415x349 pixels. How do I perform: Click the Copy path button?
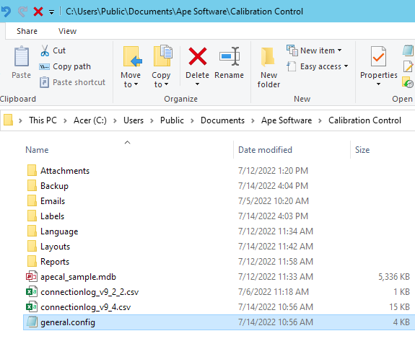65,66
